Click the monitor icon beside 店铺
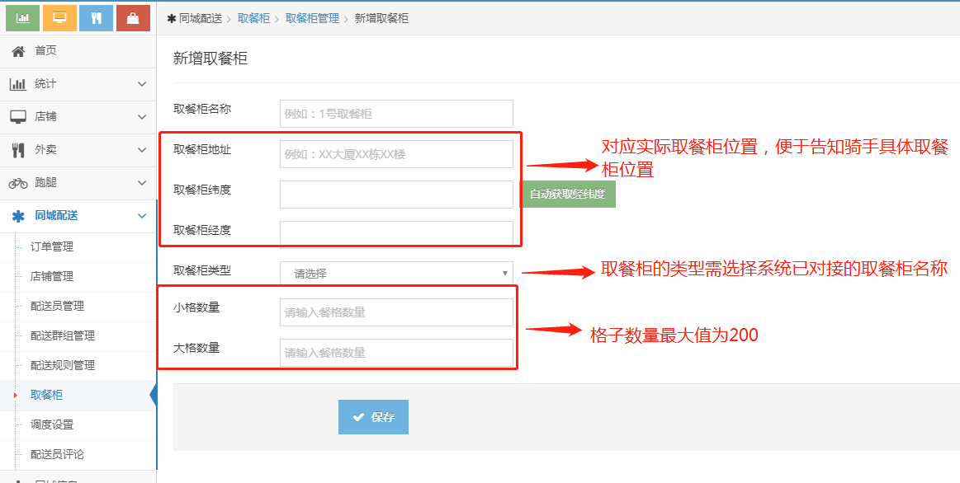The height and width of the screenshot is (483, 960). point(18,117)
